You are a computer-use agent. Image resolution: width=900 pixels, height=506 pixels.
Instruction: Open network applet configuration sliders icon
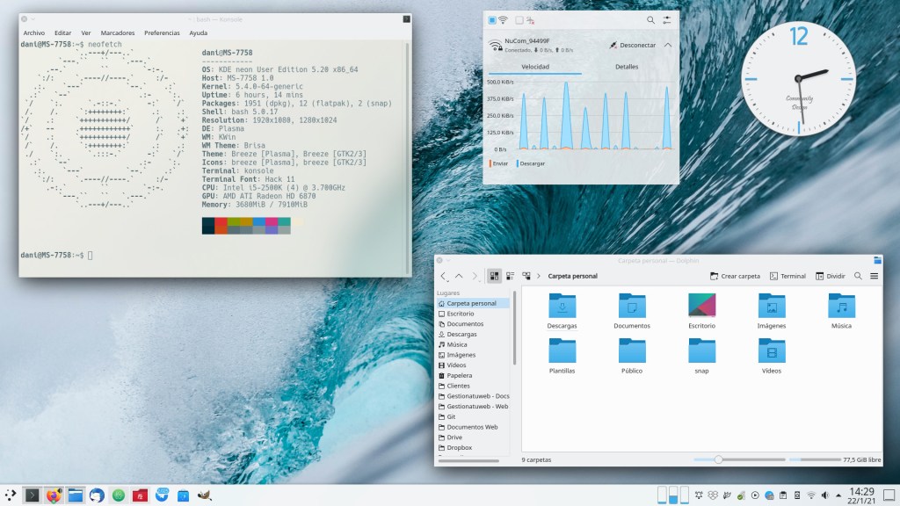668,19
